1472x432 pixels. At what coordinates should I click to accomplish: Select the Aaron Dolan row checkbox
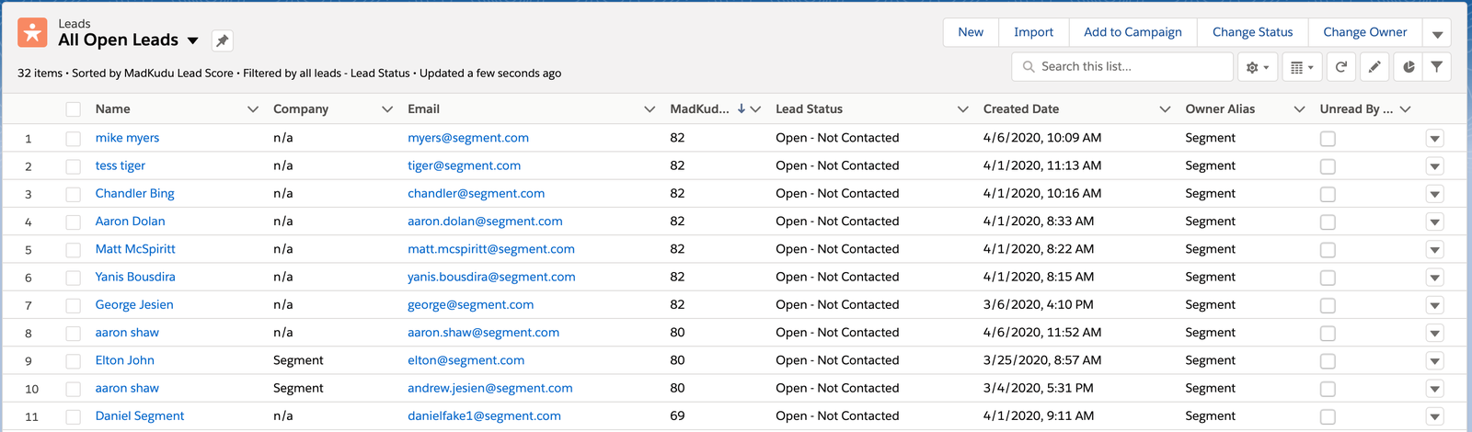(74, 222)
